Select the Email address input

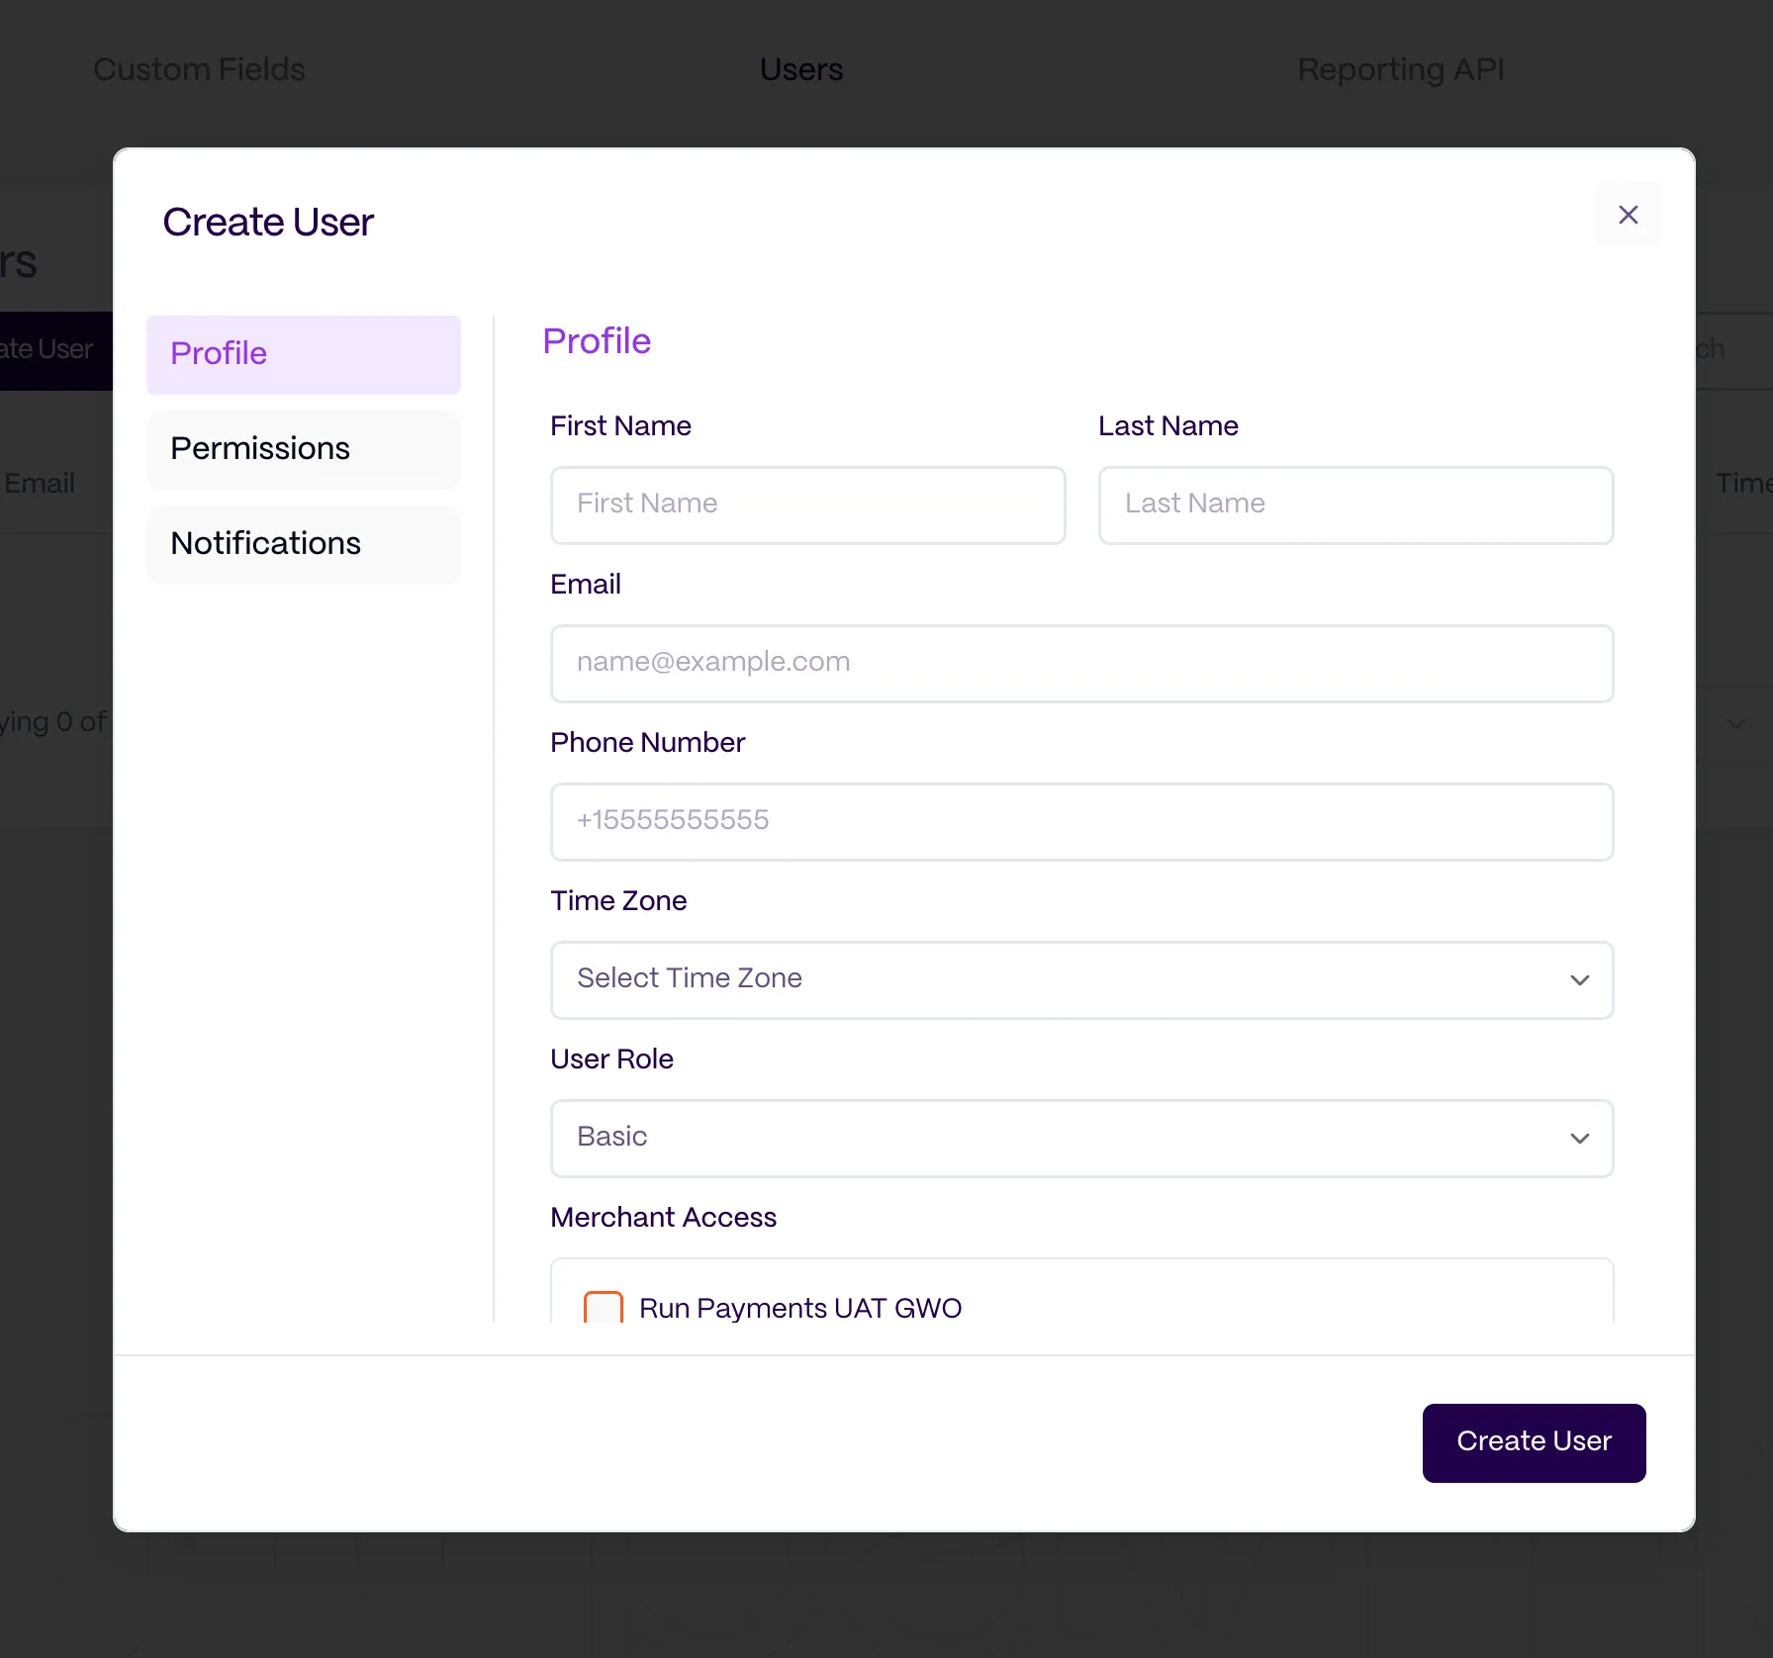(x=1080, y=663)
